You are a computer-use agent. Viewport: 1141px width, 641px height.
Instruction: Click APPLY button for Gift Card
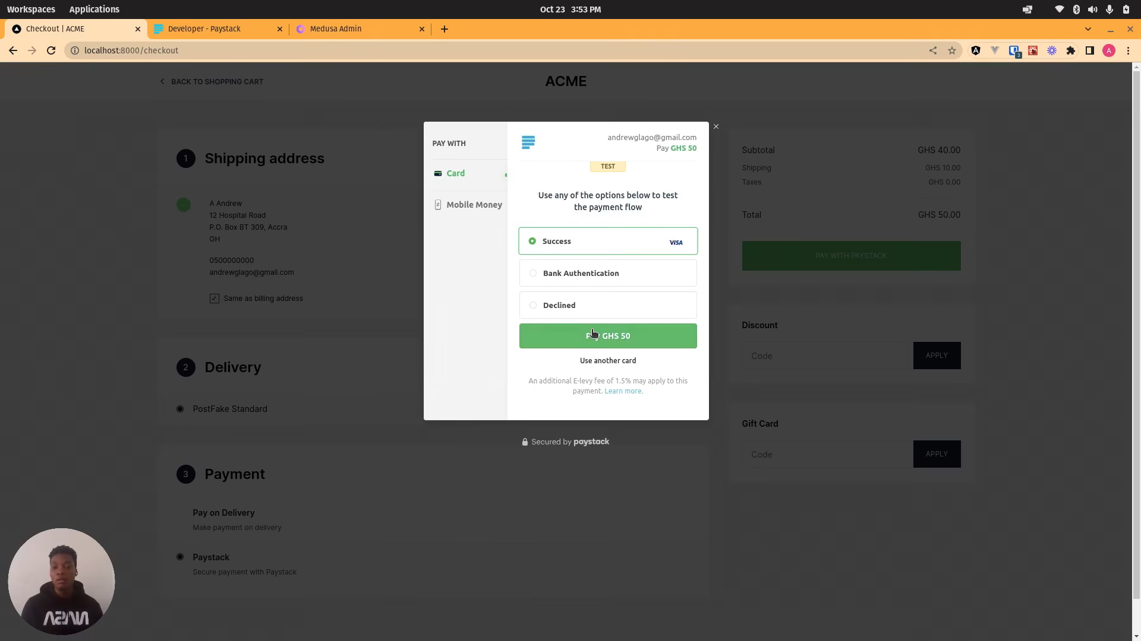(937, 454)
